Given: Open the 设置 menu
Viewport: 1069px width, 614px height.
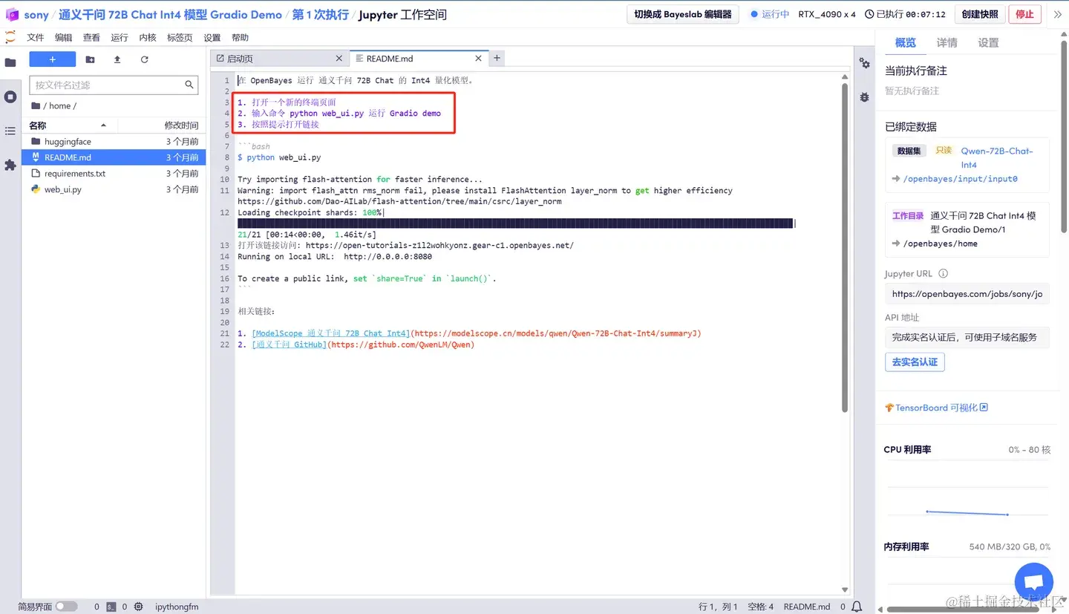Looking at the screenshot, I should pyautogui.click(x=212, y=37).
